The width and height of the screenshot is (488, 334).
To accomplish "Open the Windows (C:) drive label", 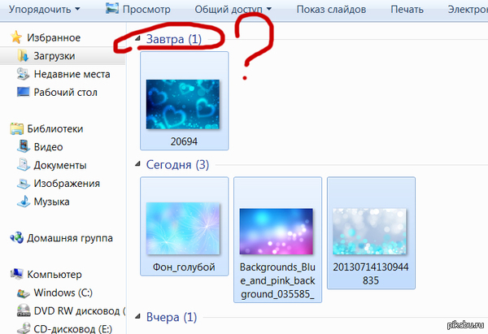I will 63,293.
